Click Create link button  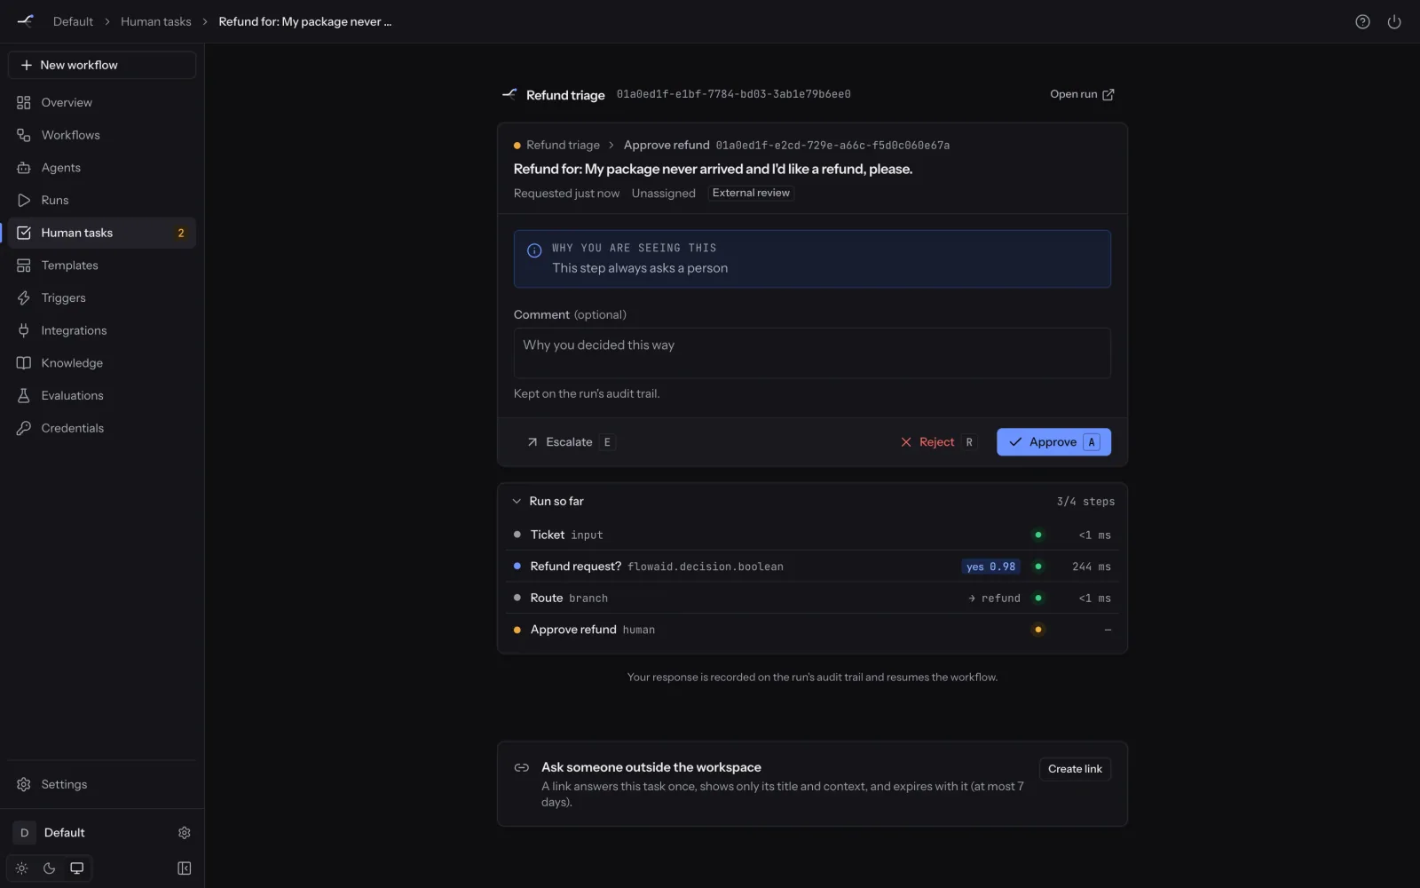point(1075,769)
